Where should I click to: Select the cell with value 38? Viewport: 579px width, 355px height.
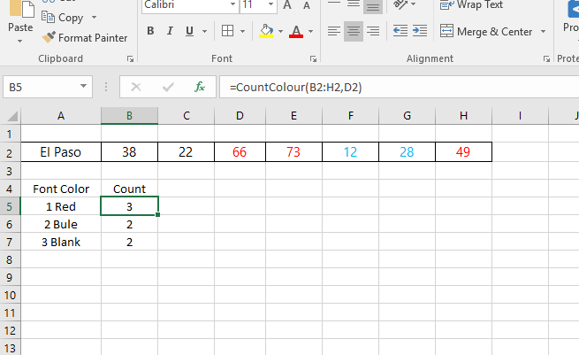pyautogui.click(x=129, y=152)
